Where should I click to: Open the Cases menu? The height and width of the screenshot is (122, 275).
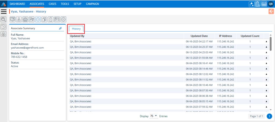pos(53,4)
